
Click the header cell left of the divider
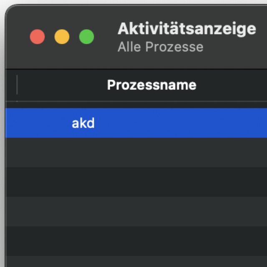11,85
